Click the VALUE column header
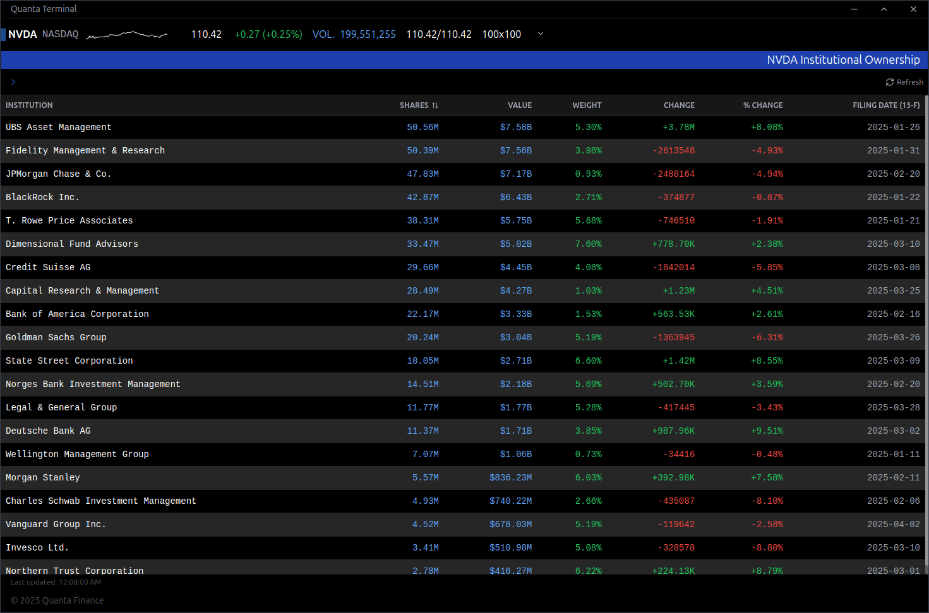This screenshot has width=929, height=613. (x=520, y=105)
